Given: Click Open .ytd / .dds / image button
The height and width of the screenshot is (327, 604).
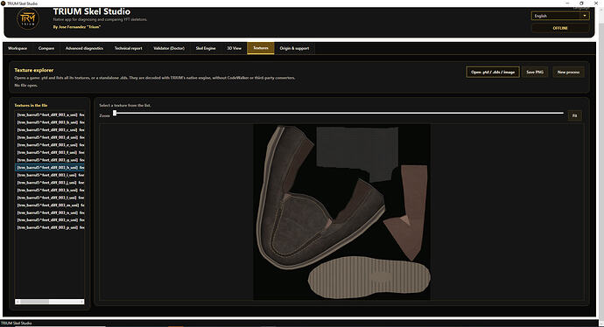Looking at the screenshot, I should click(493, 72).
